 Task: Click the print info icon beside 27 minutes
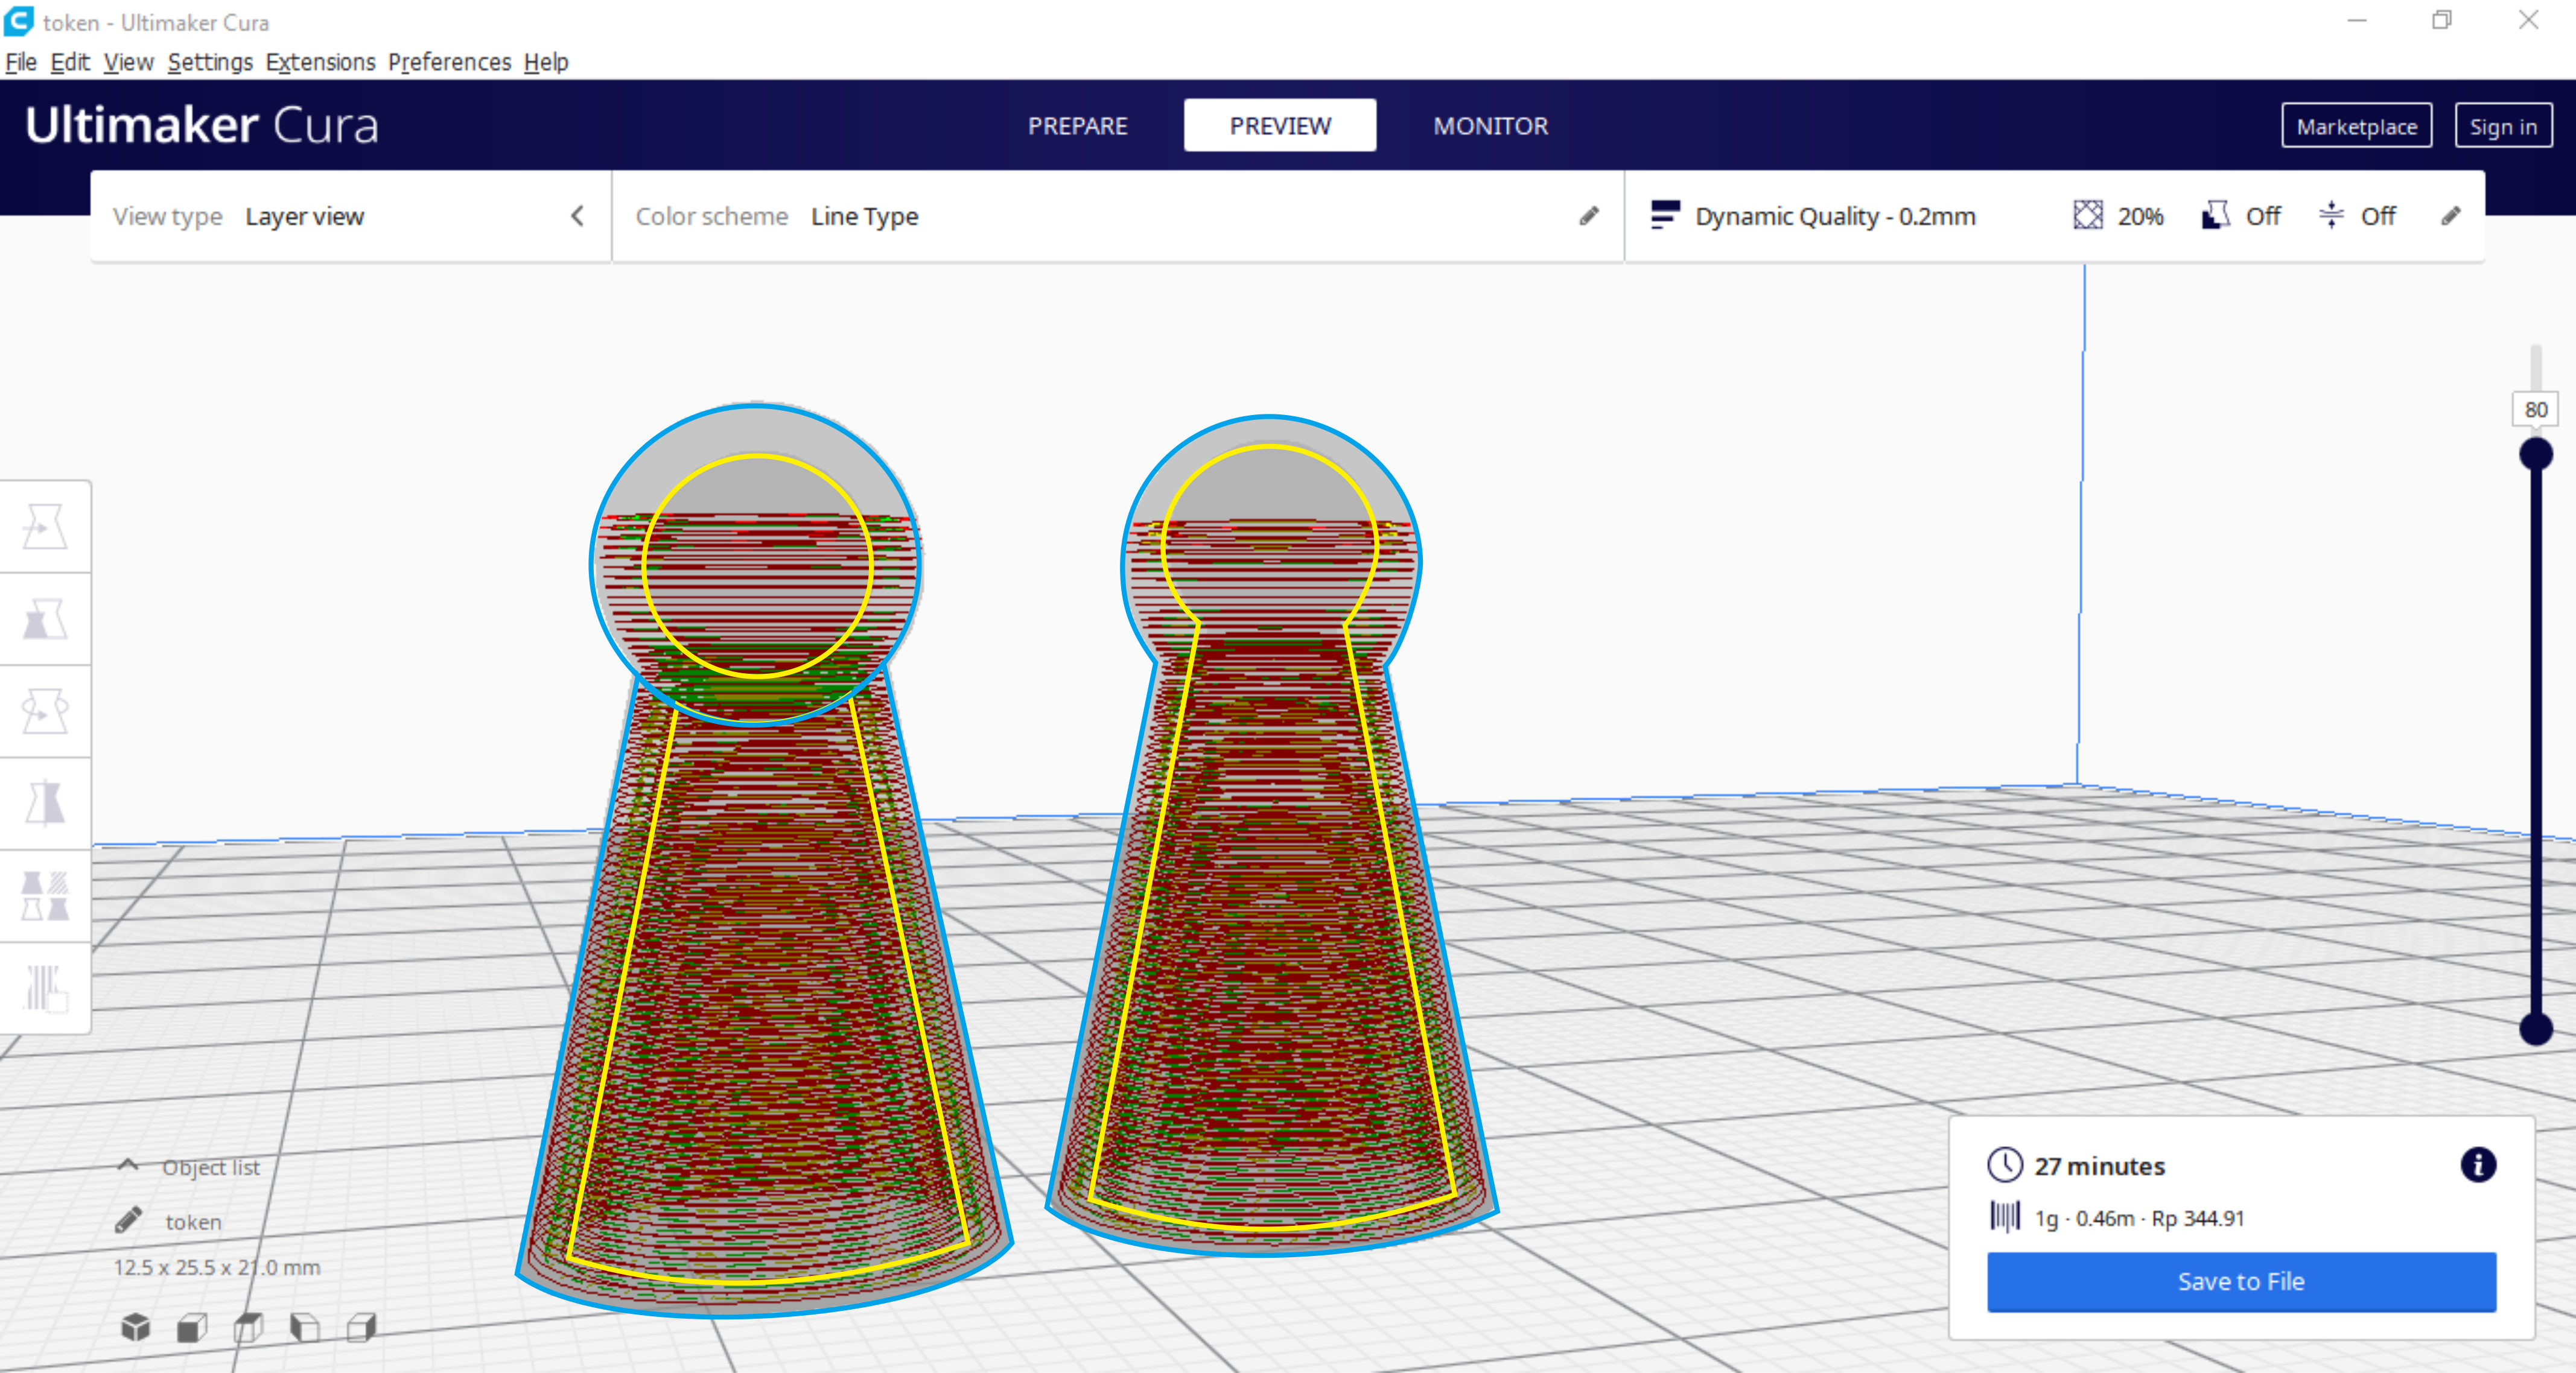click(x=2477, y=1165)
